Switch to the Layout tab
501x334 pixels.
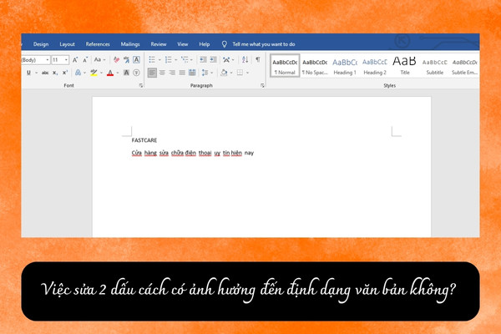67,44
